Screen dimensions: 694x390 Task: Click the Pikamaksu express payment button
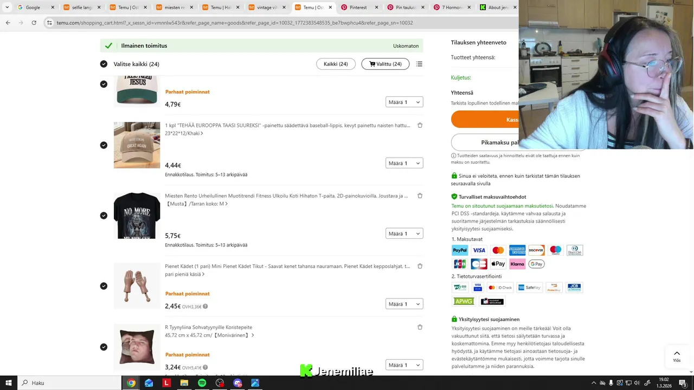(485, 142)
